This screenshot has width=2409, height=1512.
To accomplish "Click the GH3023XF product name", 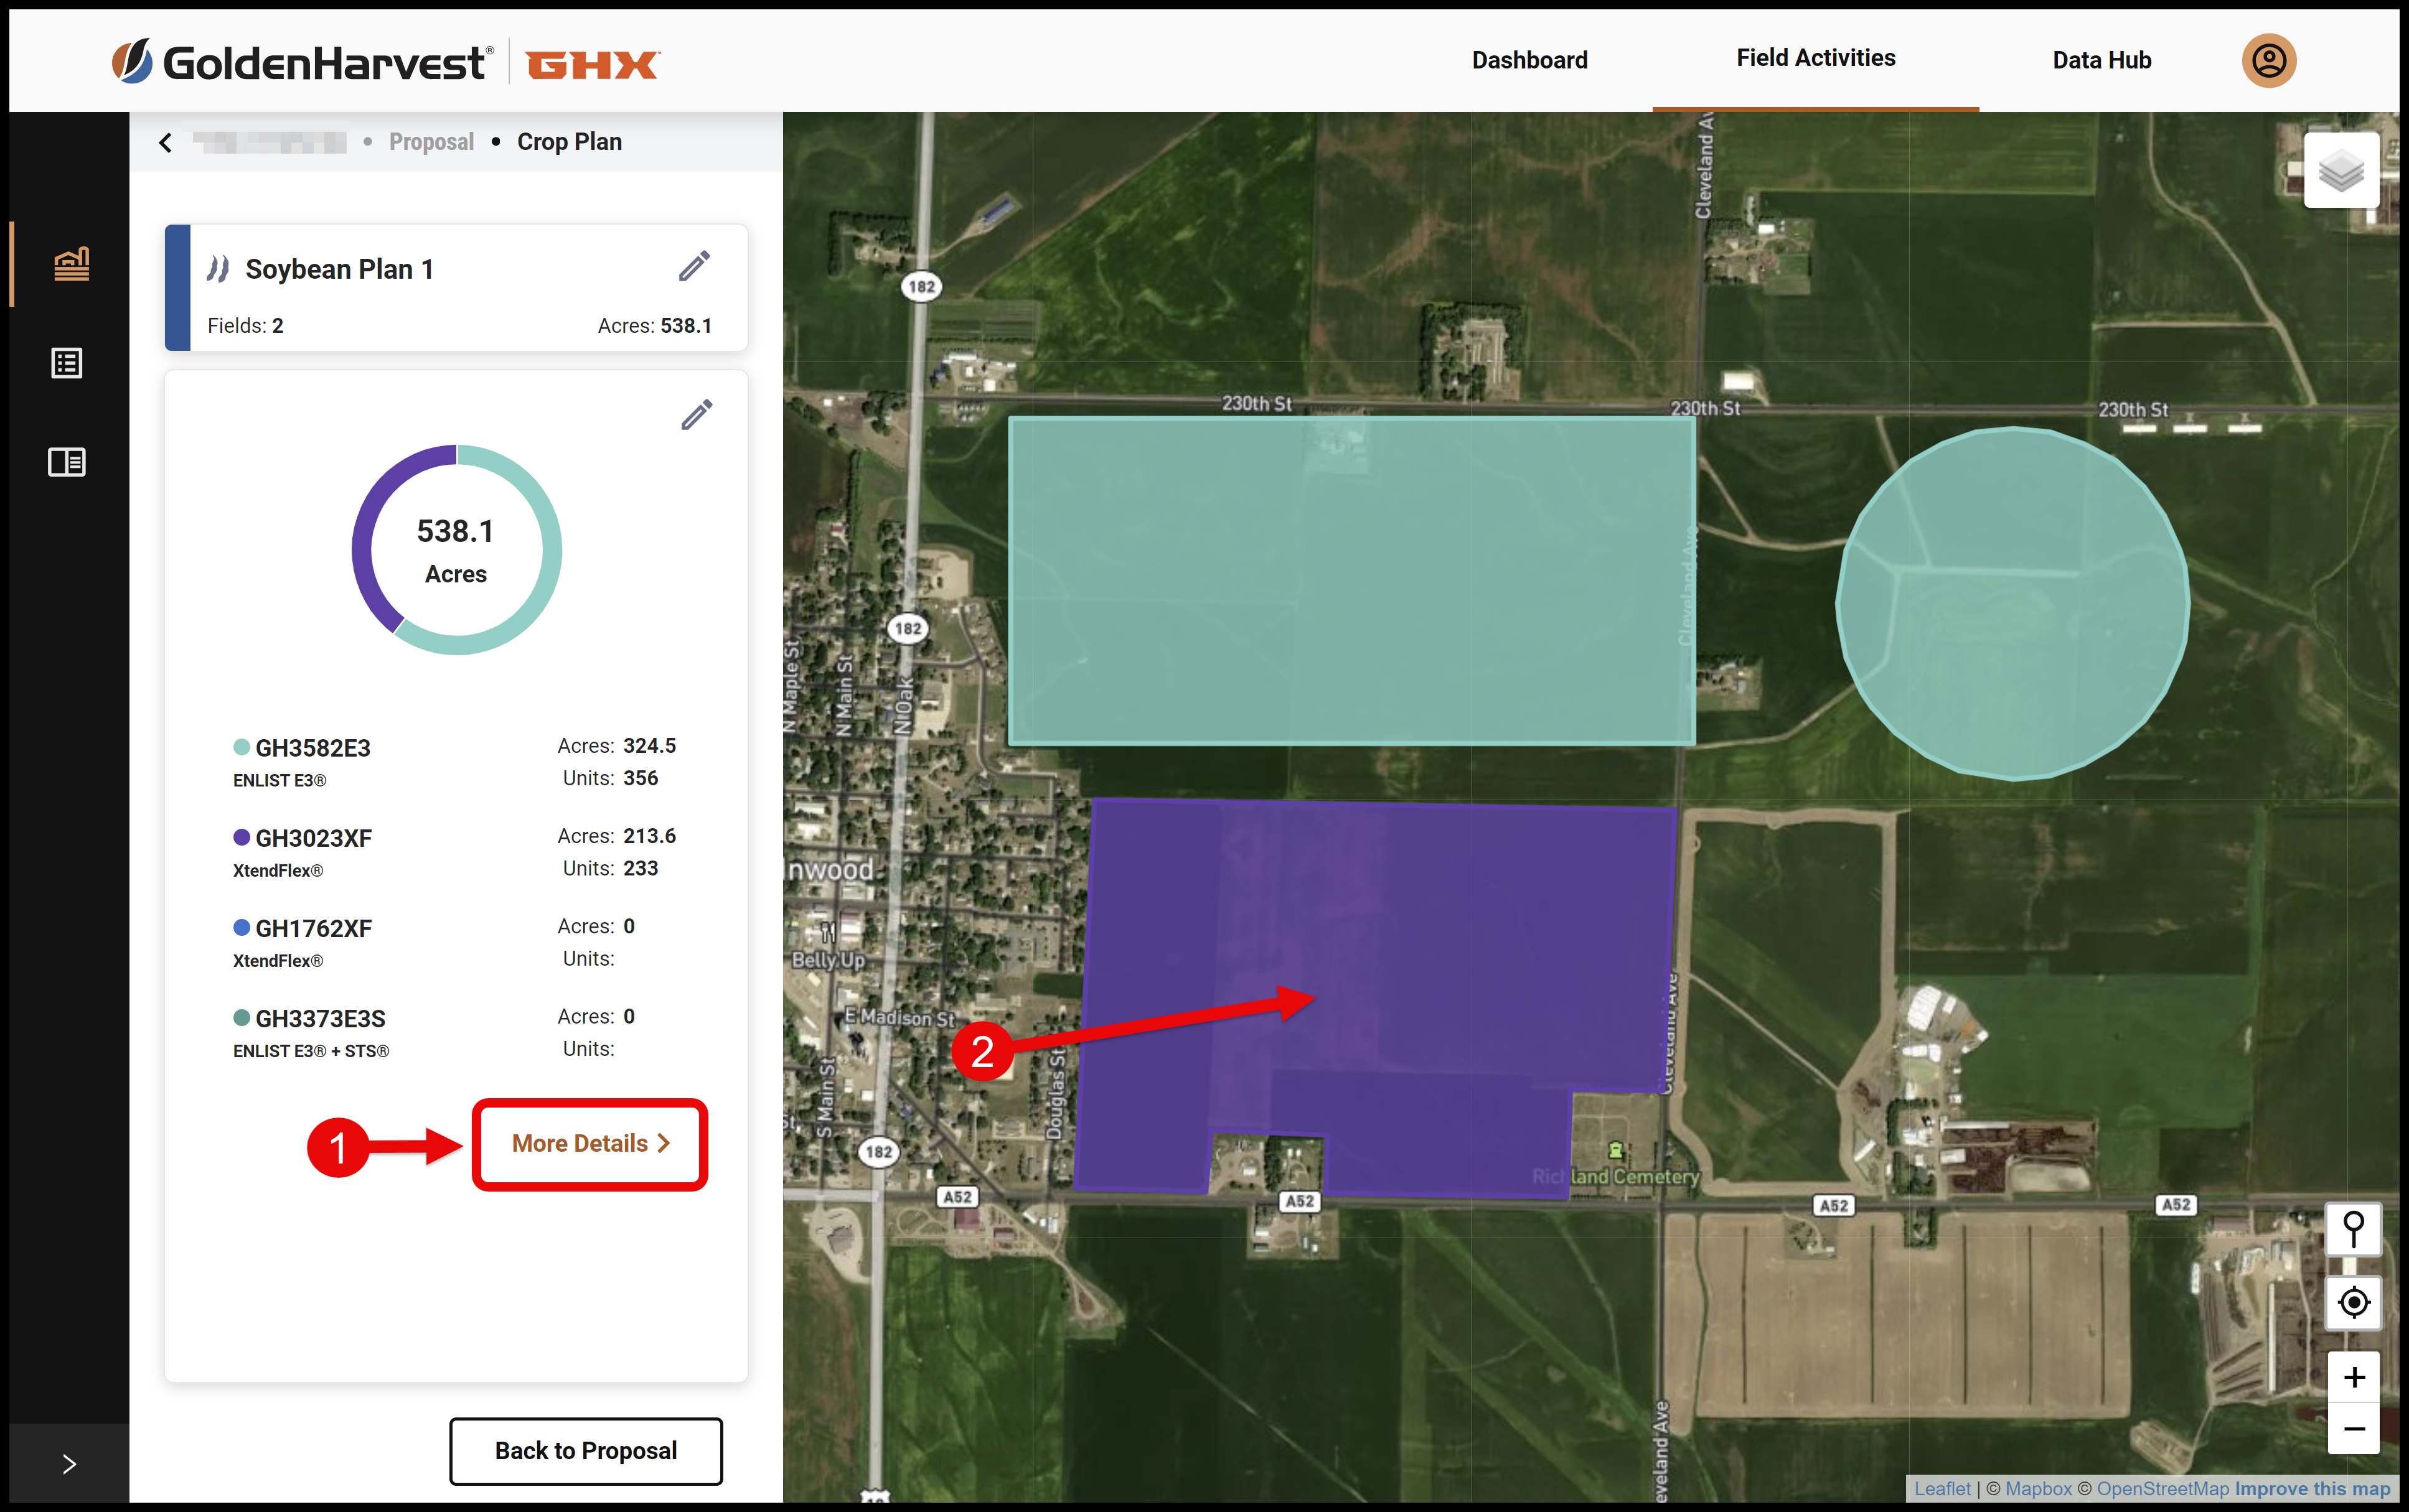I will [313, 838].
